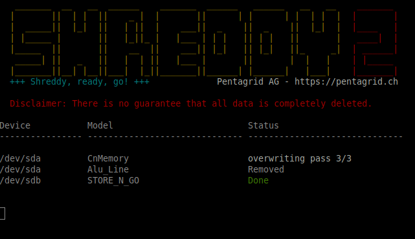Screen dimensions: 415x239
Task: Click the green Done status
Action: (258, 181)
